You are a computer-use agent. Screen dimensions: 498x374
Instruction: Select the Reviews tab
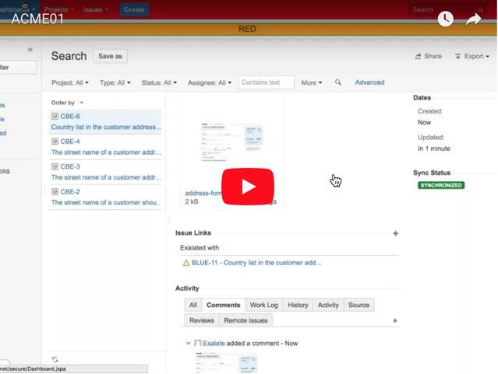click(x=202, y=320)
